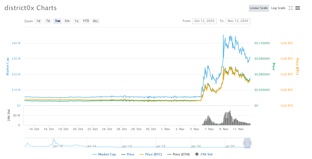Choose the YTD zoom option

[86, 21]
